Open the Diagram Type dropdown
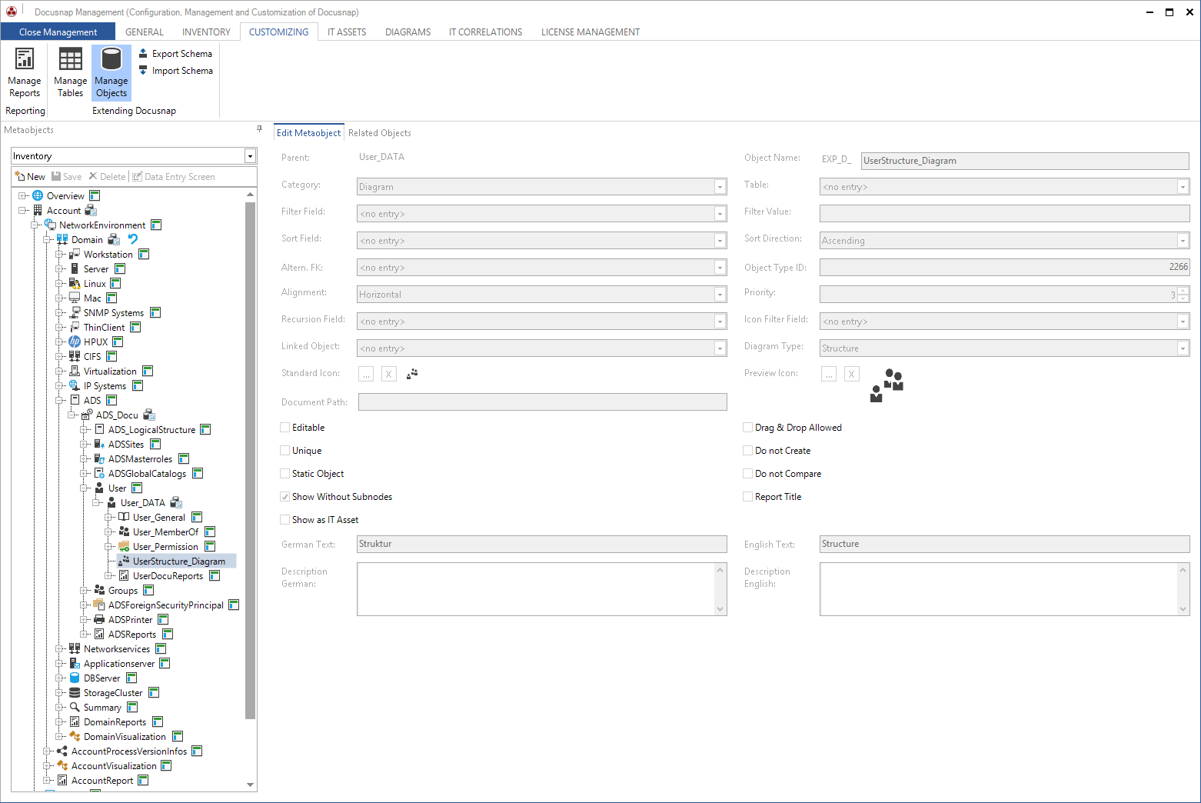The height and width of the screenshot is (803, 1201). 1183,348
